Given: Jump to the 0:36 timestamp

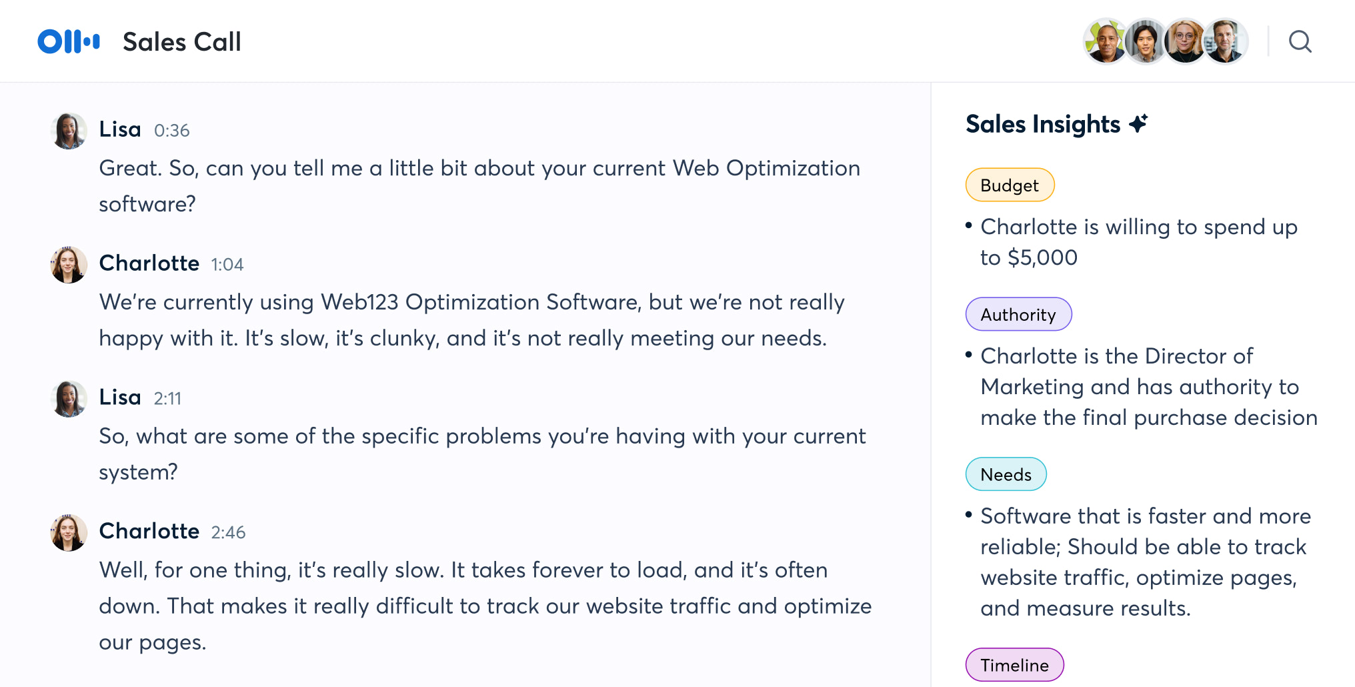Looking at the screenshot, I should point(171,131).
